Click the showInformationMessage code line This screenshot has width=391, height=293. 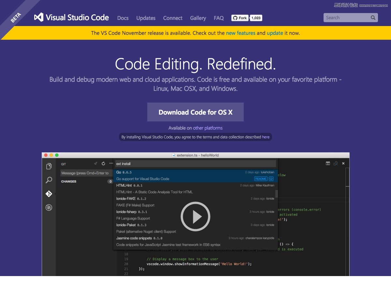199,264
